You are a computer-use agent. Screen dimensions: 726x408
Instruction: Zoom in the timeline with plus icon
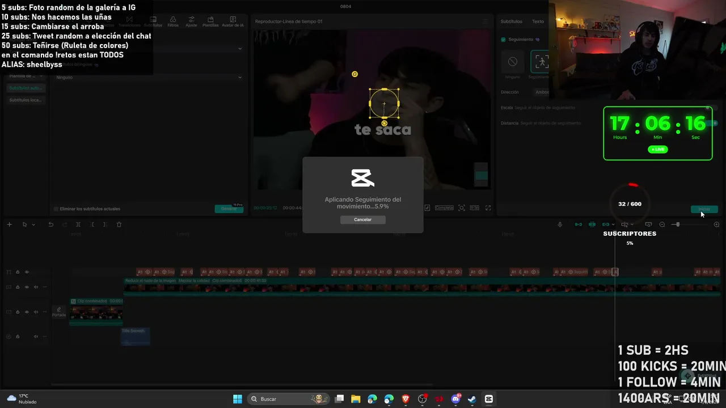tap(716, 224)
